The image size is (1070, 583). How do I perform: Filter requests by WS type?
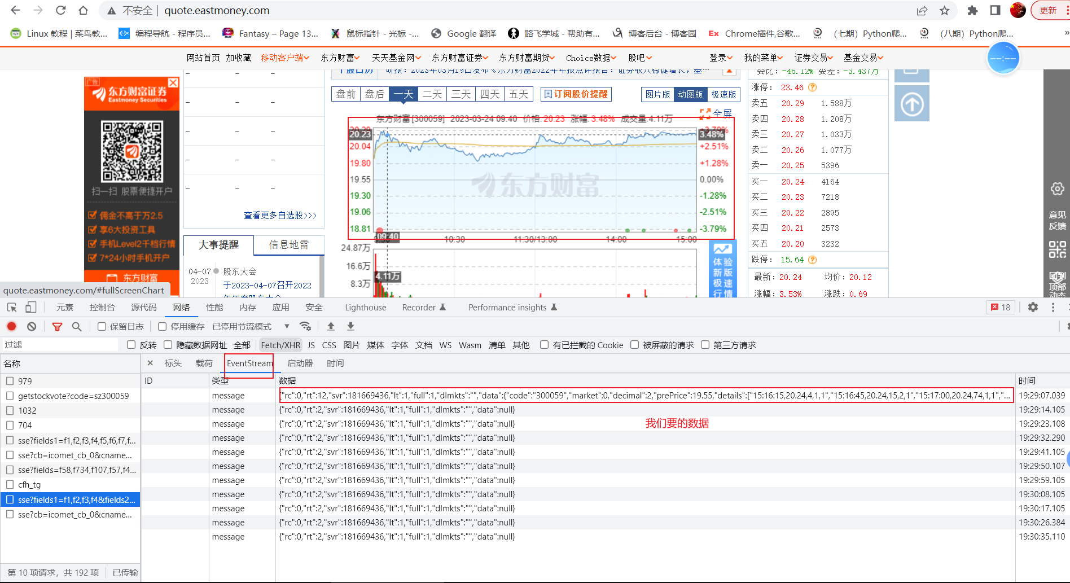(x=445, y=345)
